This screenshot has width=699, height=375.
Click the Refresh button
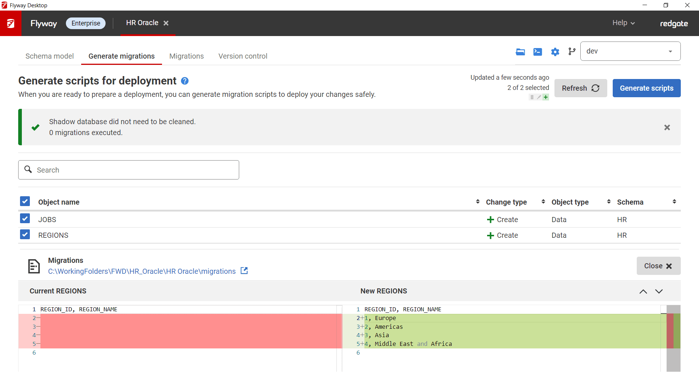point(581,88)
